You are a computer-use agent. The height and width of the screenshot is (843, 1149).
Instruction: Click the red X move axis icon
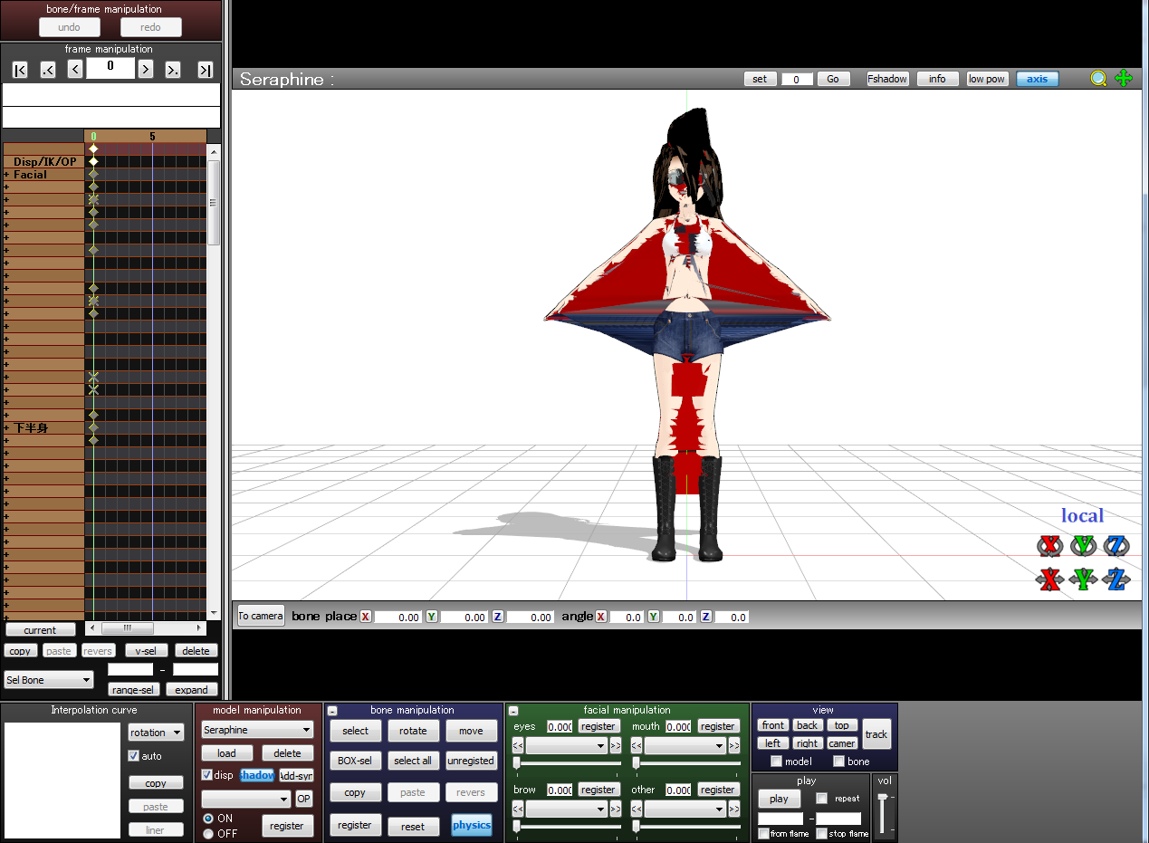(x=1049, y=579)
